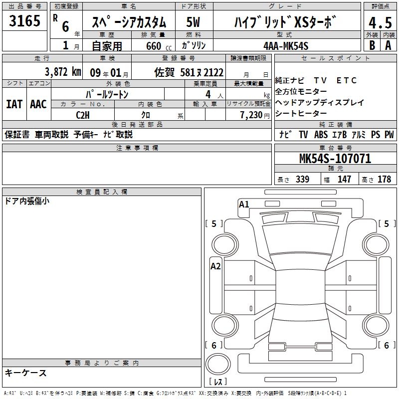Click the displacement value 660 cc
Image resolution: width=399 pixels, height=399 pixels.
pos(159,46)
